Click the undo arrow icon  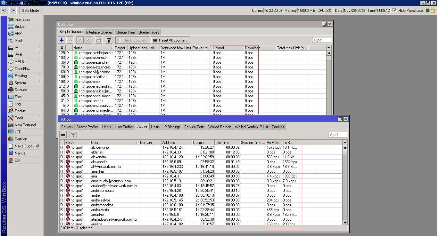pyautogui.click(x=4, y=11)
